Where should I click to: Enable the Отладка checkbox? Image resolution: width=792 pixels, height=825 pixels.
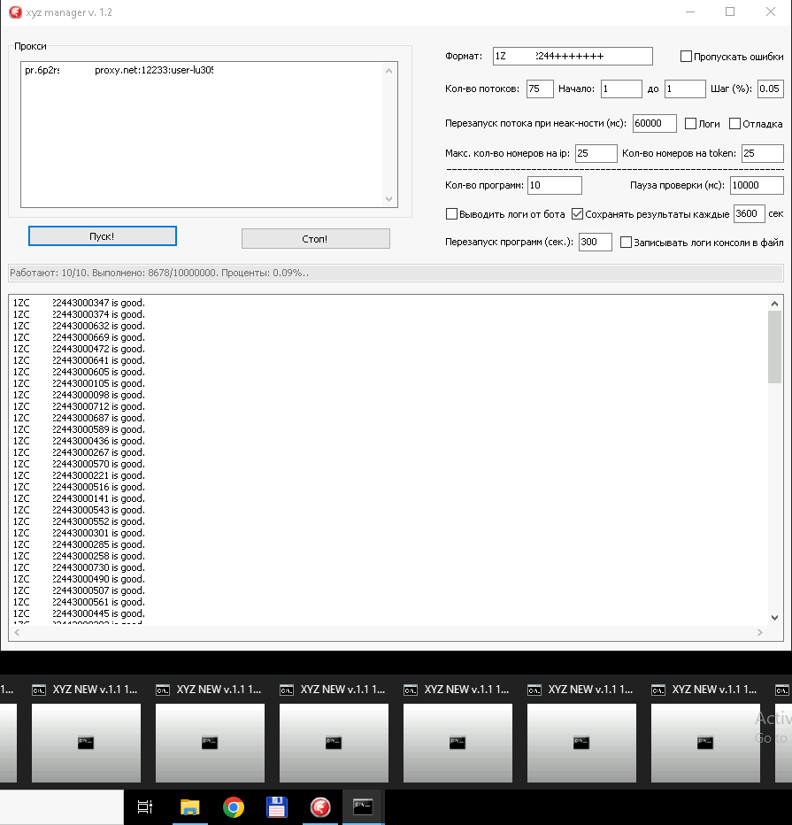(734, 124)
